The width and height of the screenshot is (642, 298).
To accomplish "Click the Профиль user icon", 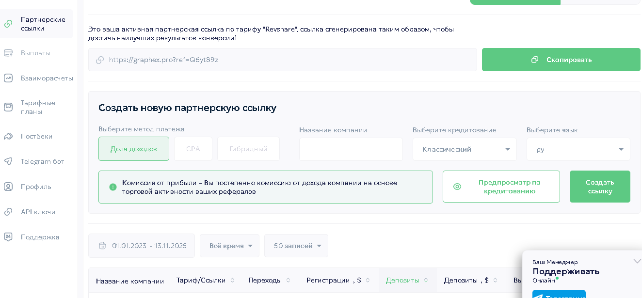I will coord(8,187).
